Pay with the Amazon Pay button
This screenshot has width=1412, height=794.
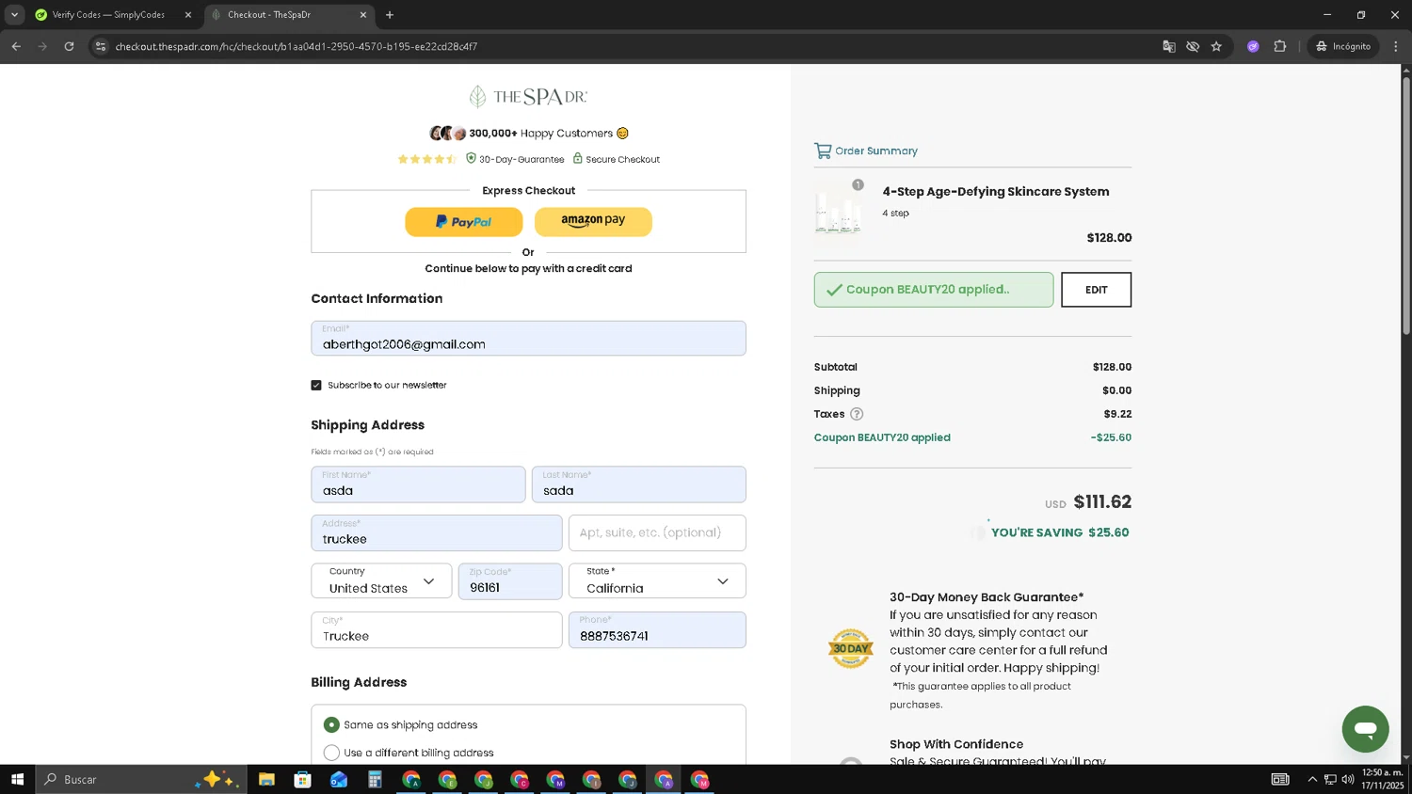(x=593, y=222)
